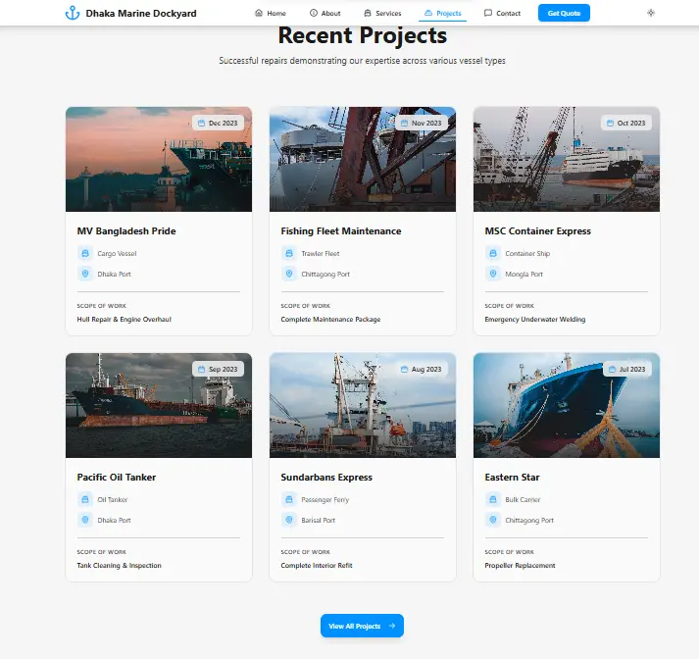
Task: Click the location pin beside Barisal Port
Action: (x=289, y=520)
